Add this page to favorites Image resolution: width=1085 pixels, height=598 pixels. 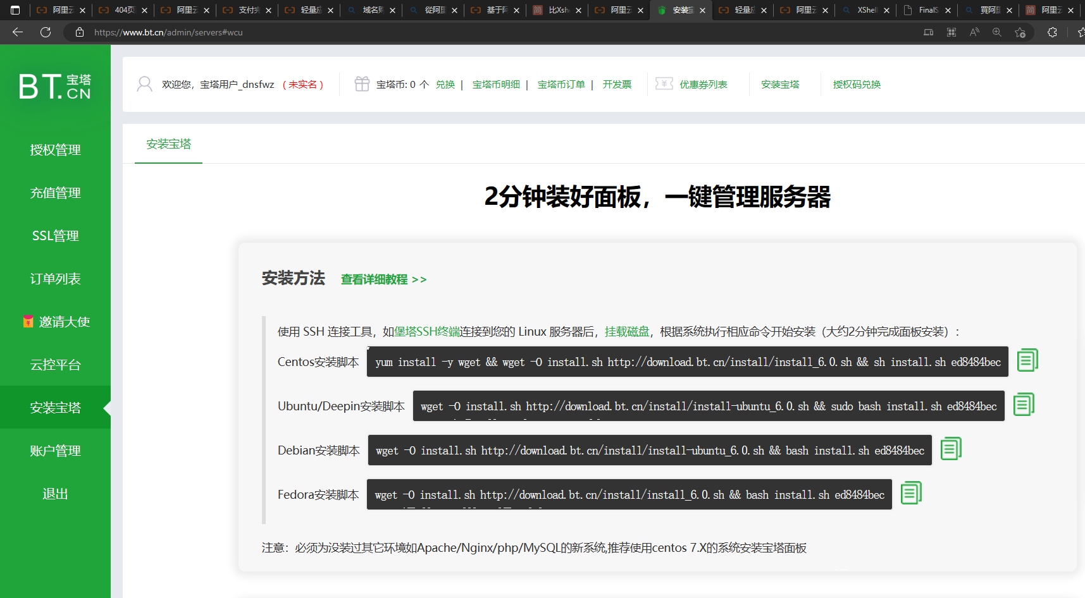(x=1020, y=32)
